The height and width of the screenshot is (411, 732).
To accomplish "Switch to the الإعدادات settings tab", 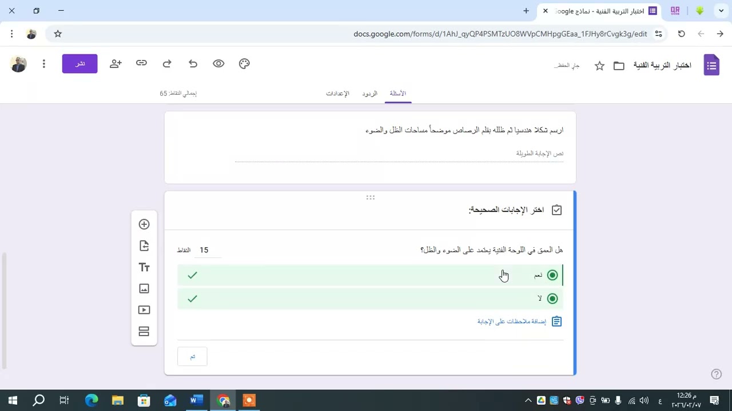I will tap(337, 93).
